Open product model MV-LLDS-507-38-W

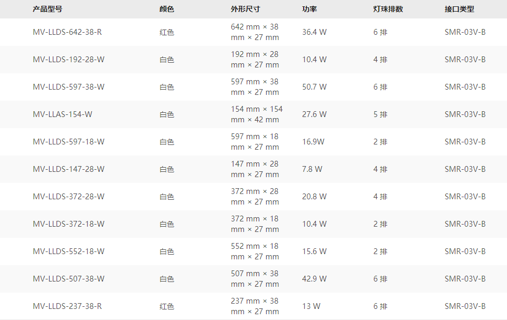point(69,279)
